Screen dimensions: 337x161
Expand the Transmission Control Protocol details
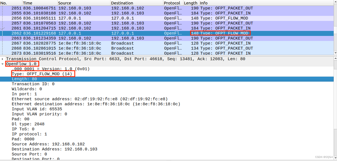pos(3,59)
